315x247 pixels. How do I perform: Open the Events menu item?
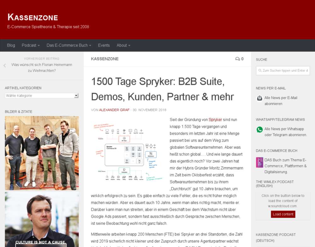tap(104, 45)
